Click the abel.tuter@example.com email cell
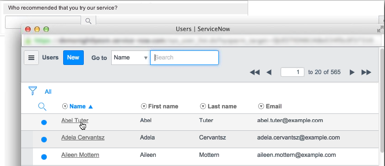 point(290,120)
